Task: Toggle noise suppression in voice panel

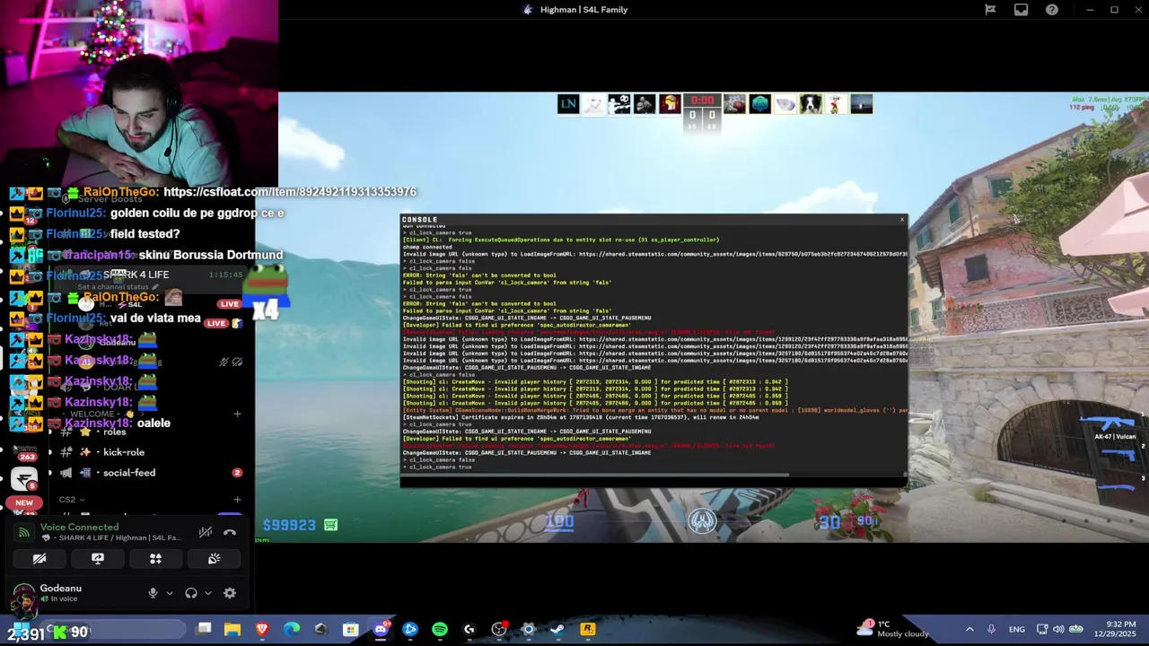Action: [206, 532]
